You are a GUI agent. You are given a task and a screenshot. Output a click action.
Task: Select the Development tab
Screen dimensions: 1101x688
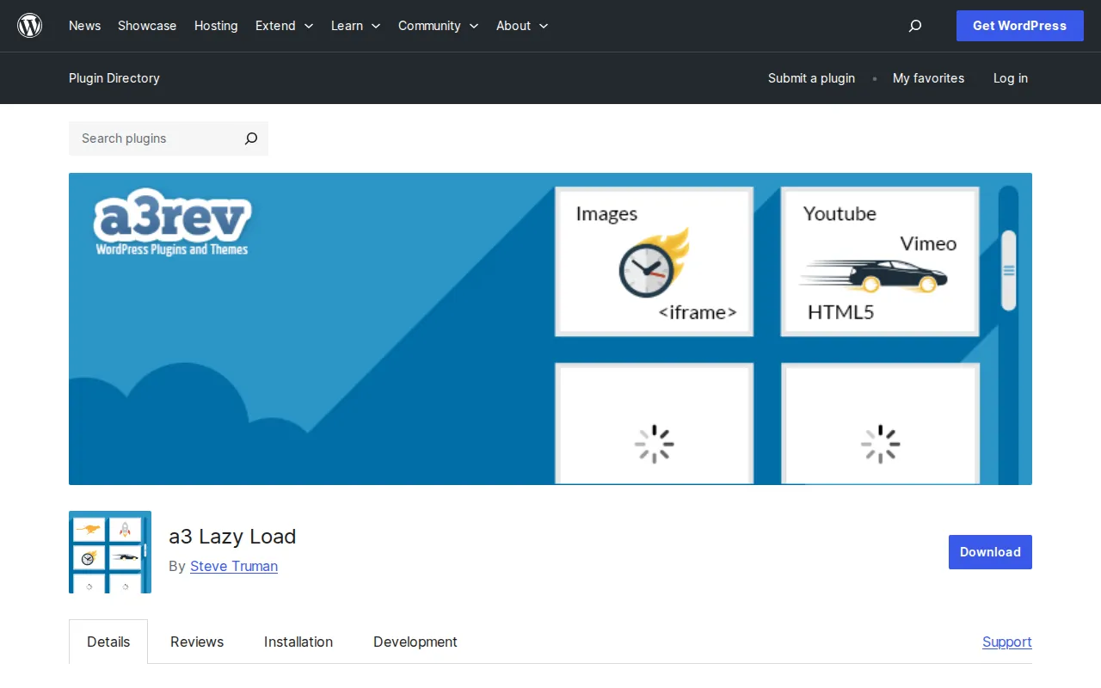pyautogui.click(x=415, y=642)
